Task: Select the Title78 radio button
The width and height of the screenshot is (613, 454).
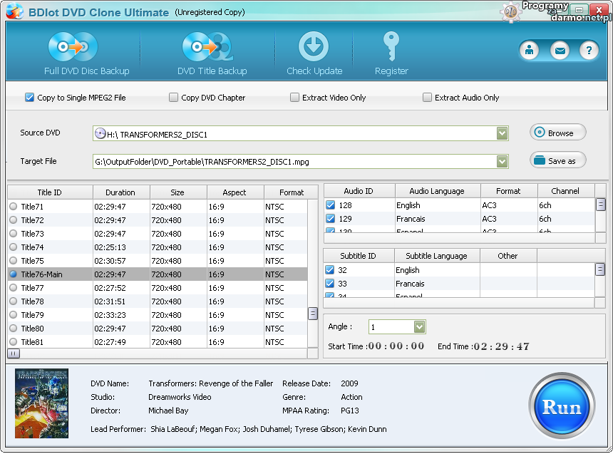Action: pos(13,301)
